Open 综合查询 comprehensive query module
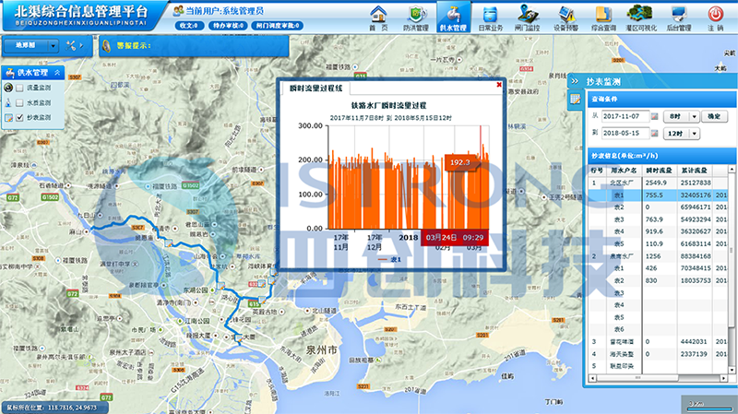Viewport: 738px width, 414px height. [x=602, y=18]
